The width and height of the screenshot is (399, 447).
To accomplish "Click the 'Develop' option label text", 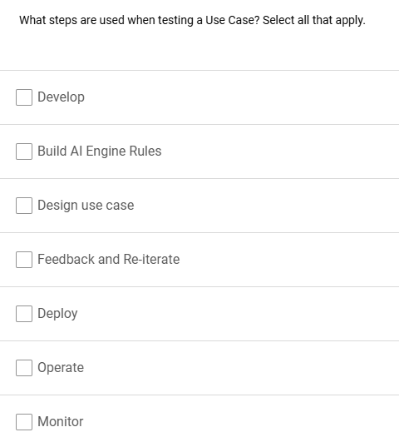I will (x=61, y=97).
